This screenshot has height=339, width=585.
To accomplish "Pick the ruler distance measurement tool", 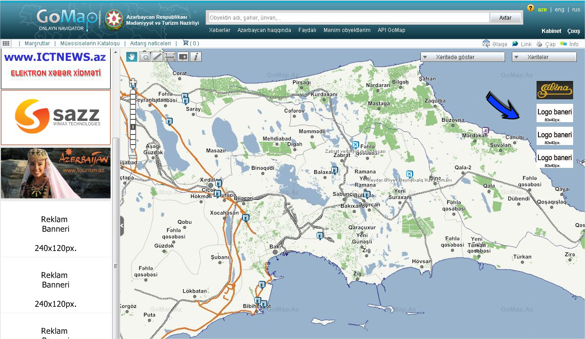I will tap(157, 57).
